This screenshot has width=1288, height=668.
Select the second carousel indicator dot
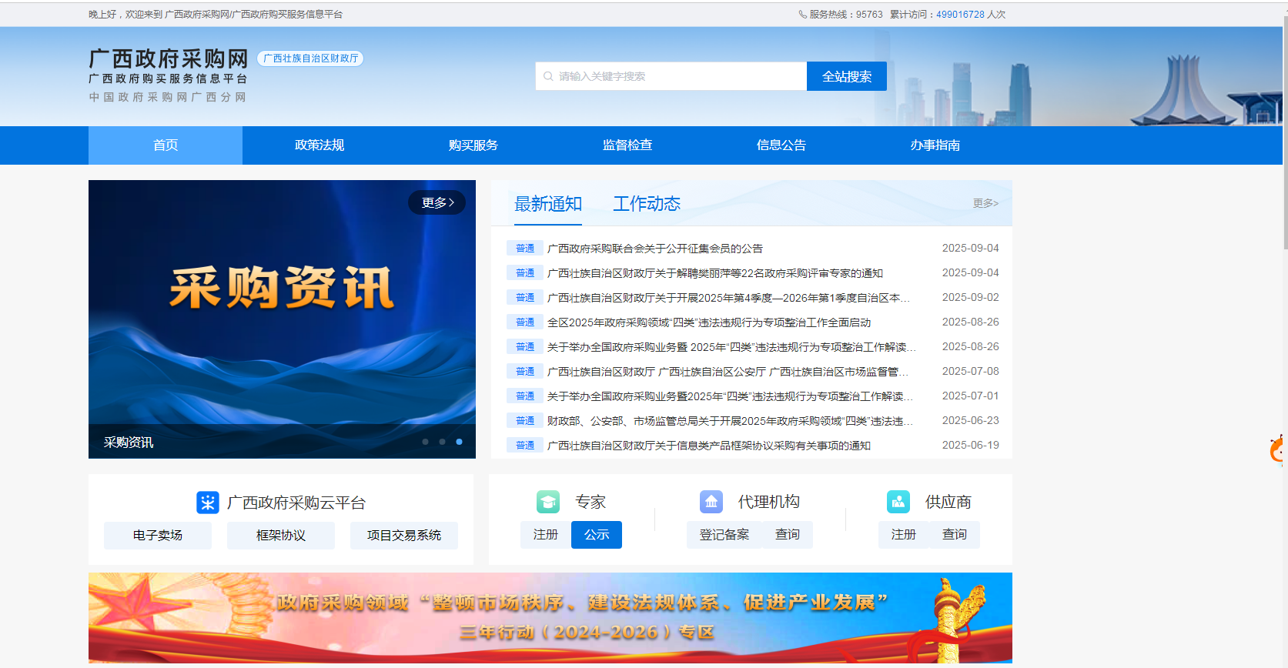click(442, 442)
